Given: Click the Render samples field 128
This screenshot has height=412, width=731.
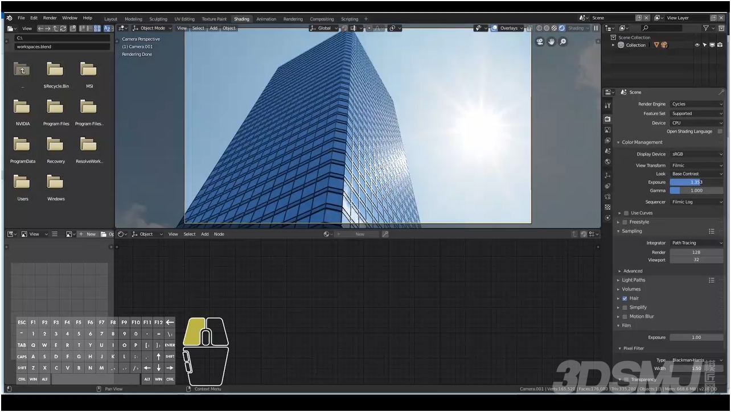Looking at the screenshot, I should (696, 252).
